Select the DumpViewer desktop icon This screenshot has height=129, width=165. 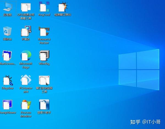coord(7,105)
